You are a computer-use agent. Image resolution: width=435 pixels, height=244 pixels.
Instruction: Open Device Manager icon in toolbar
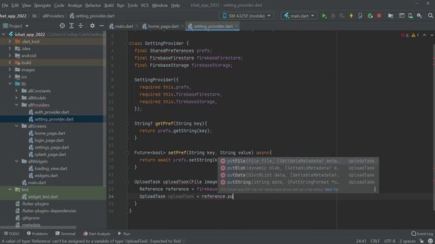[x=411, y=16]
